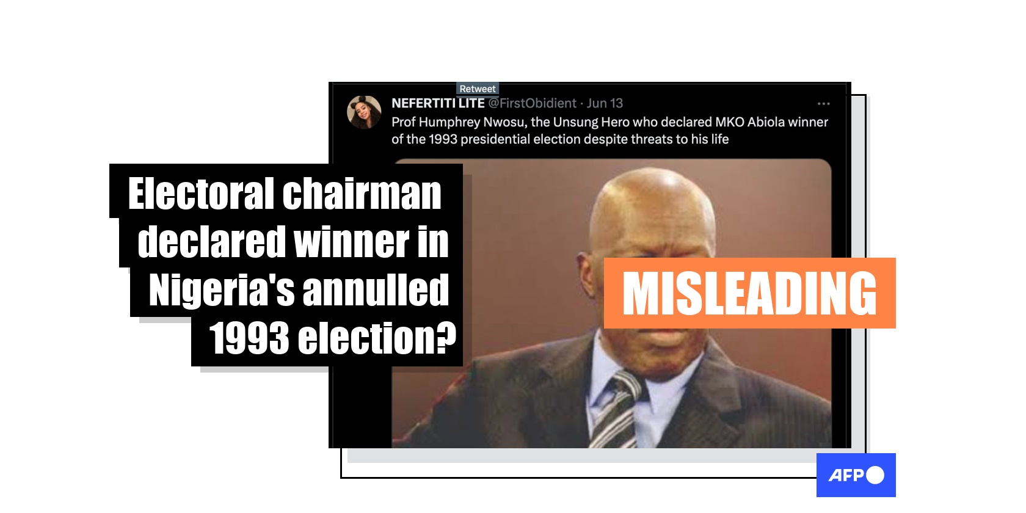
Task: Click the striped tie in the photo
Action: tap(615, 410)
